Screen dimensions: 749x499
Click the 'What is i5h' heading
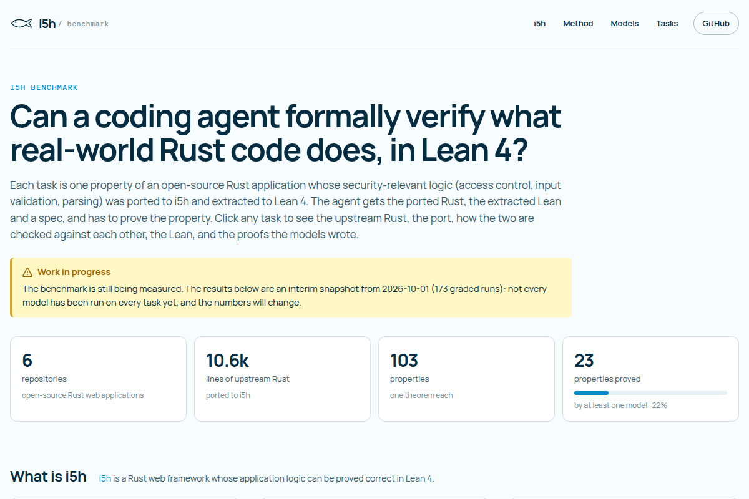click(48, 477)
